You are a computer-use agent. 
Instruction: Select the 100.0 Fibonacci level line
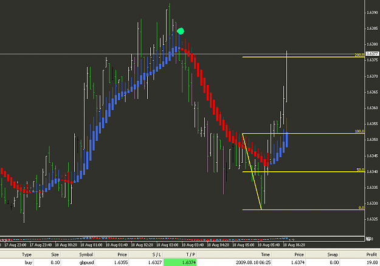tap(303, 134)
